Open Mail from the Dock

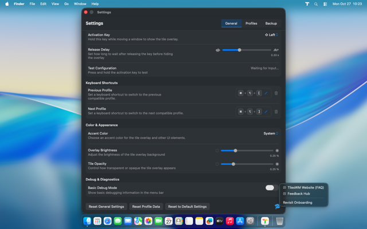click(x=128, y=221)
